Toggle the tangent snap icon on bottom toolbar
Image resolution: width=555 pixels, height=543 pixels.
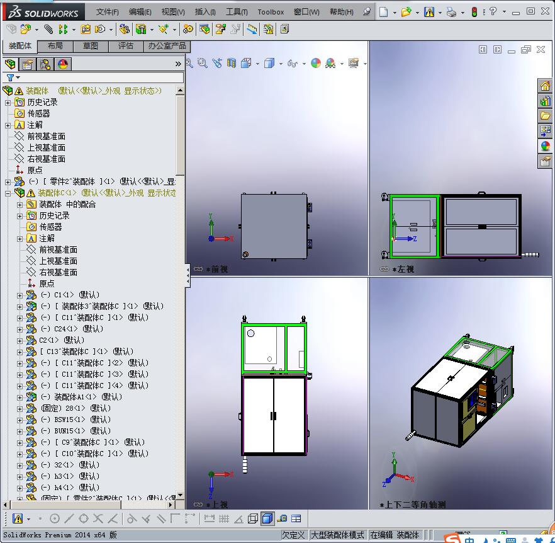pos(132,519)
